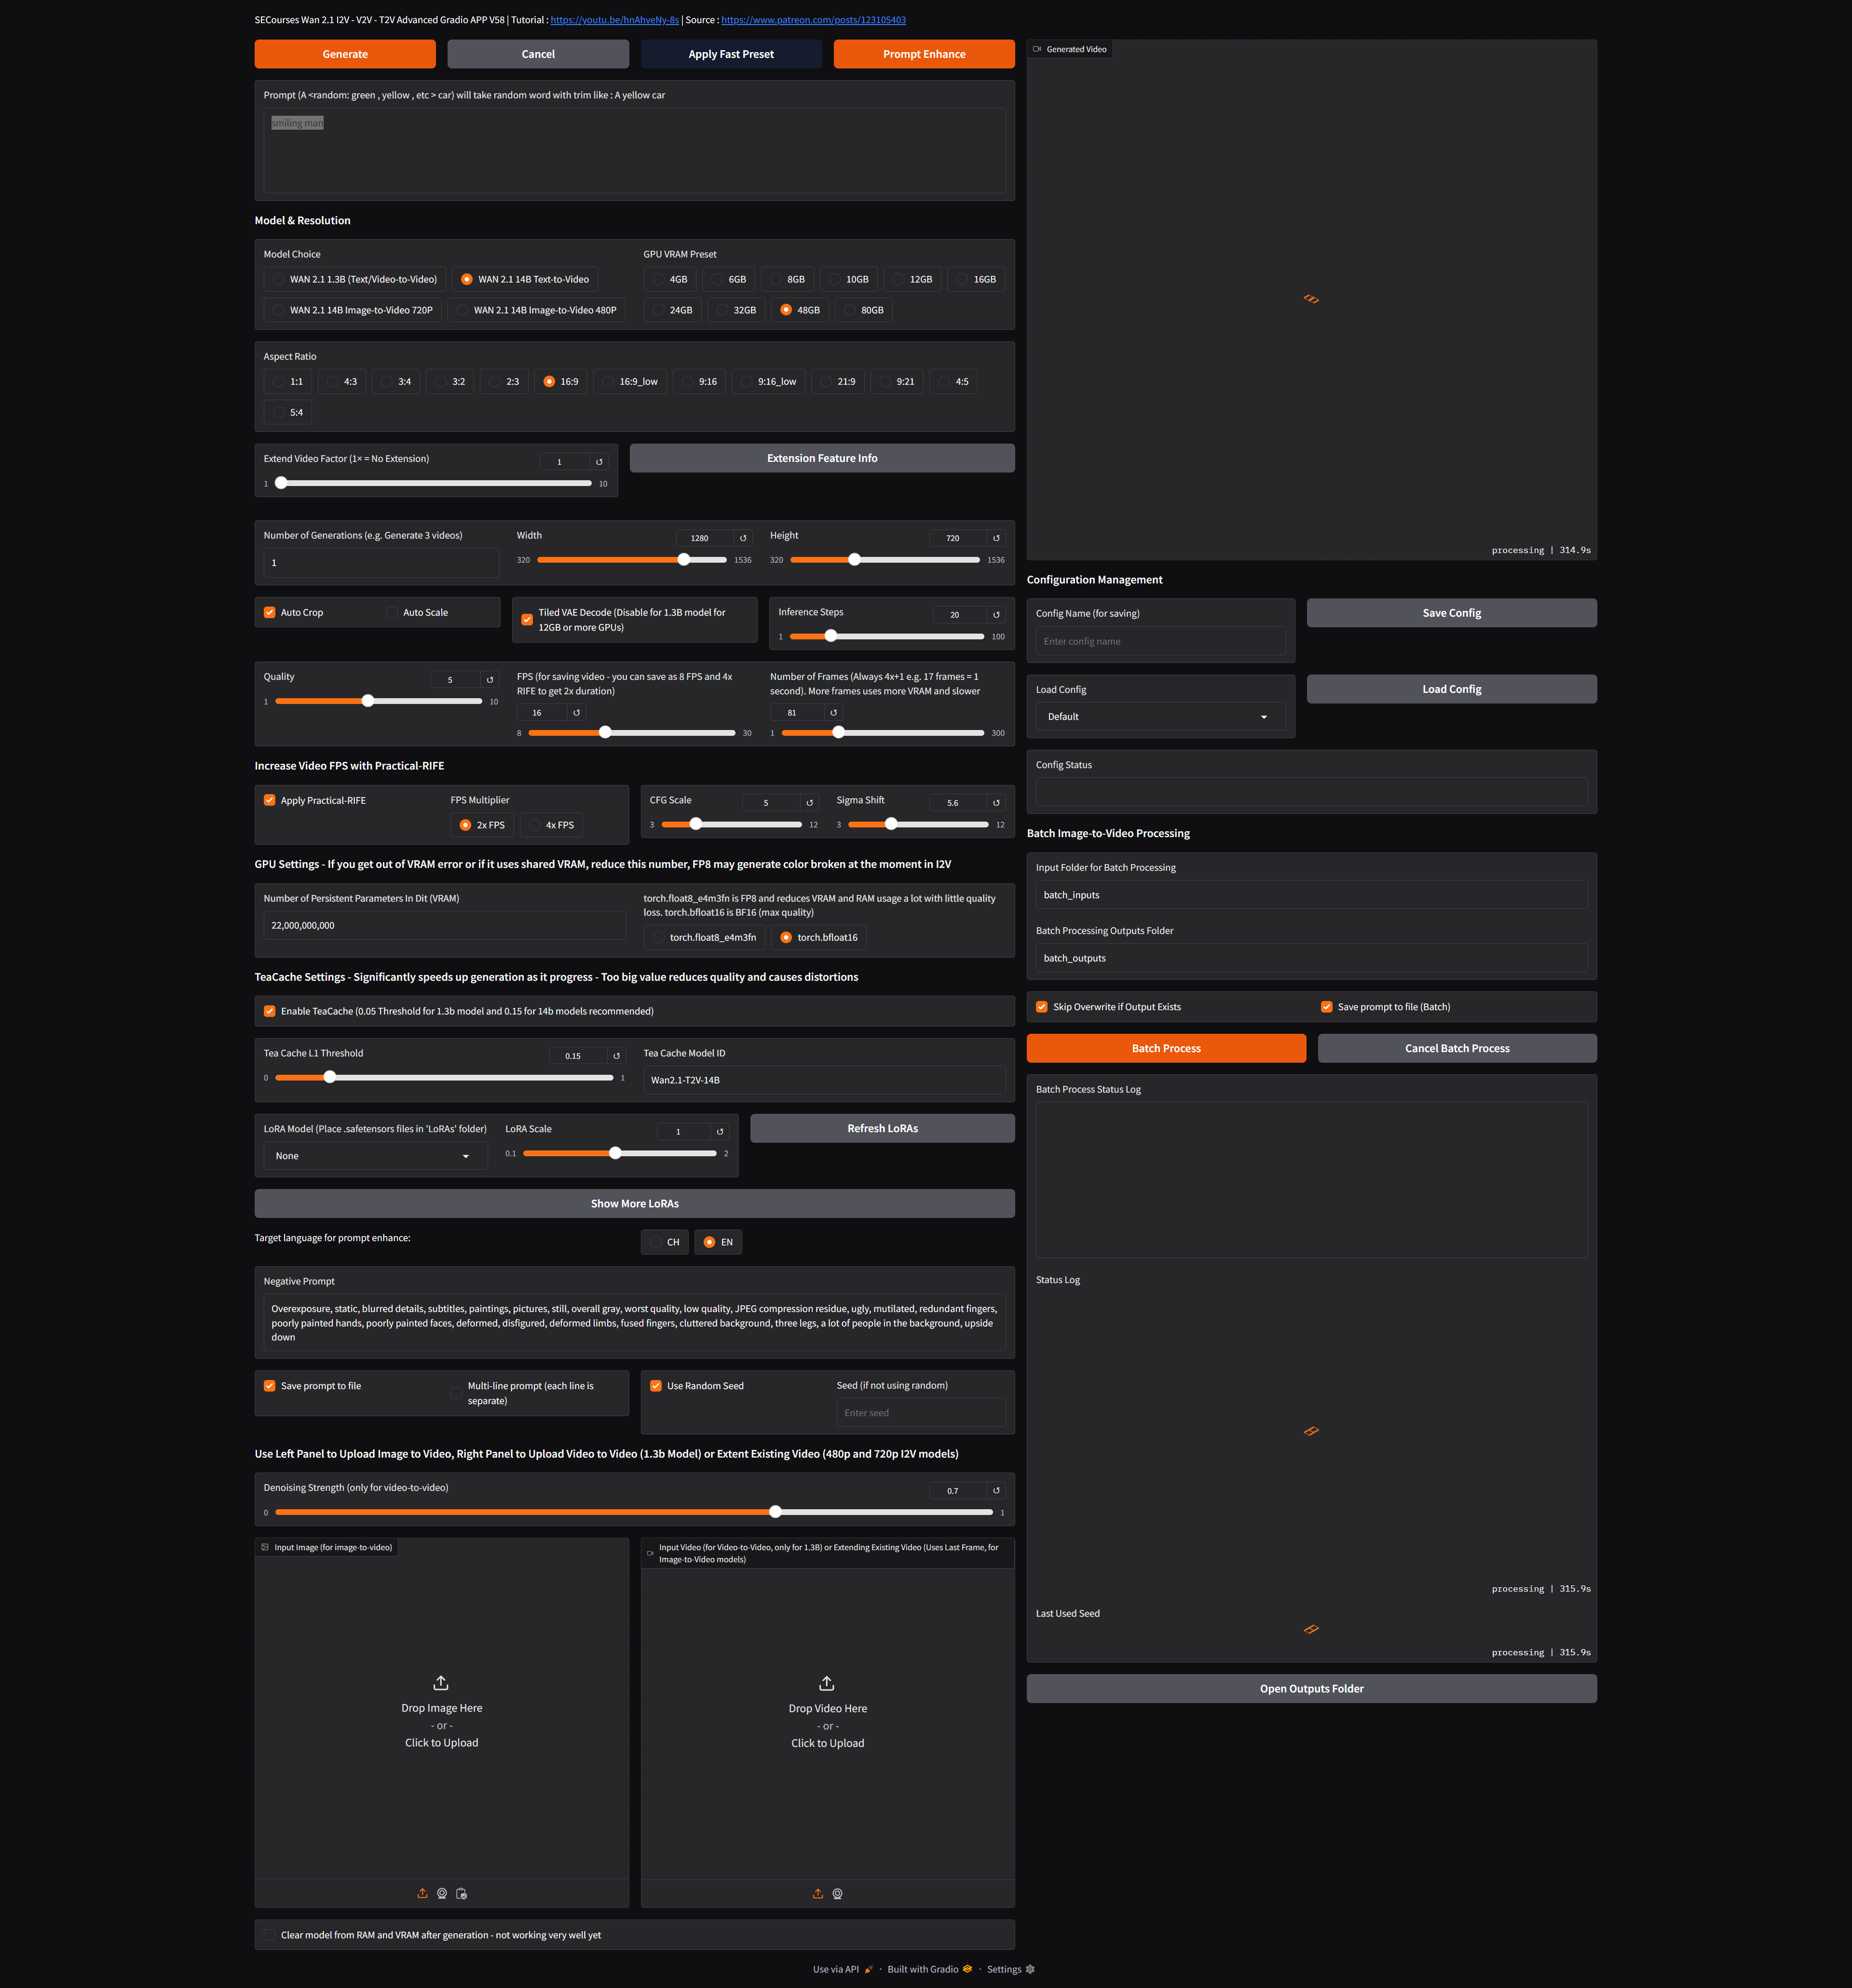The height and width of the screenshot is (1988, 1852).
Task: Reset CFG Scale using its reset icon
Action: 809,803
